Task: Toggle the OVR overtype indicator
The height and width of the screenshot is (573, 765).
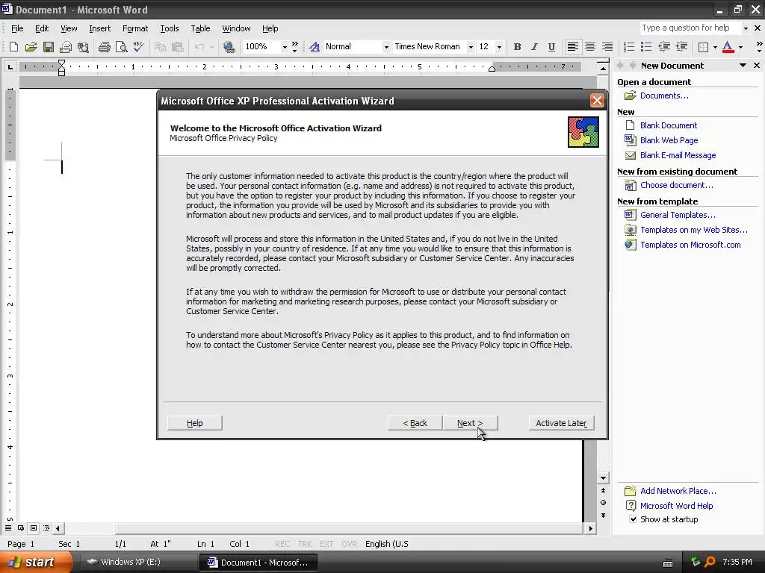Action: (x=349, y=544)
